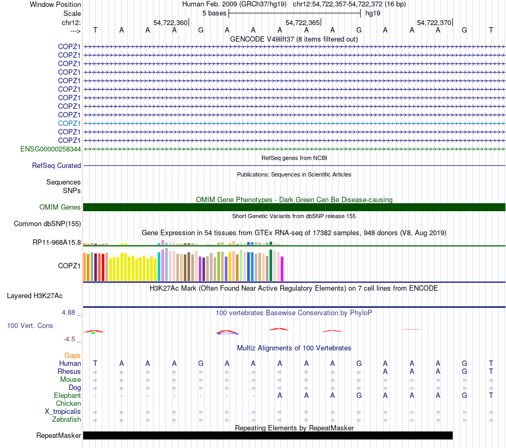Open 'Multiz Alignments of 100 Vertebrates' title
The height and width of the screenshot is (448, 506).
[294, 348]
